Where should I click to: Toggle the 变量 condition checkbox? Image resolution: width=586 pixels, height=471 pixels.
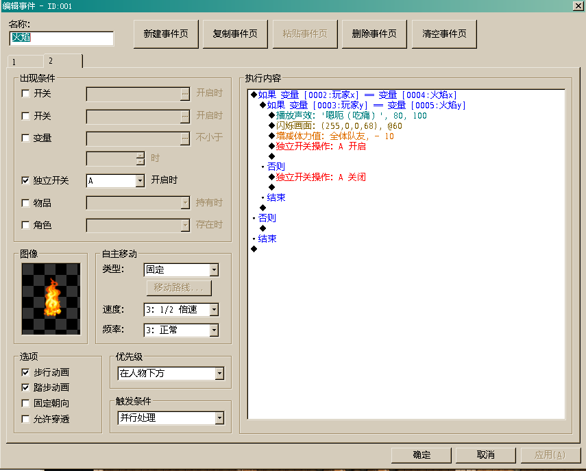[25, 138]
